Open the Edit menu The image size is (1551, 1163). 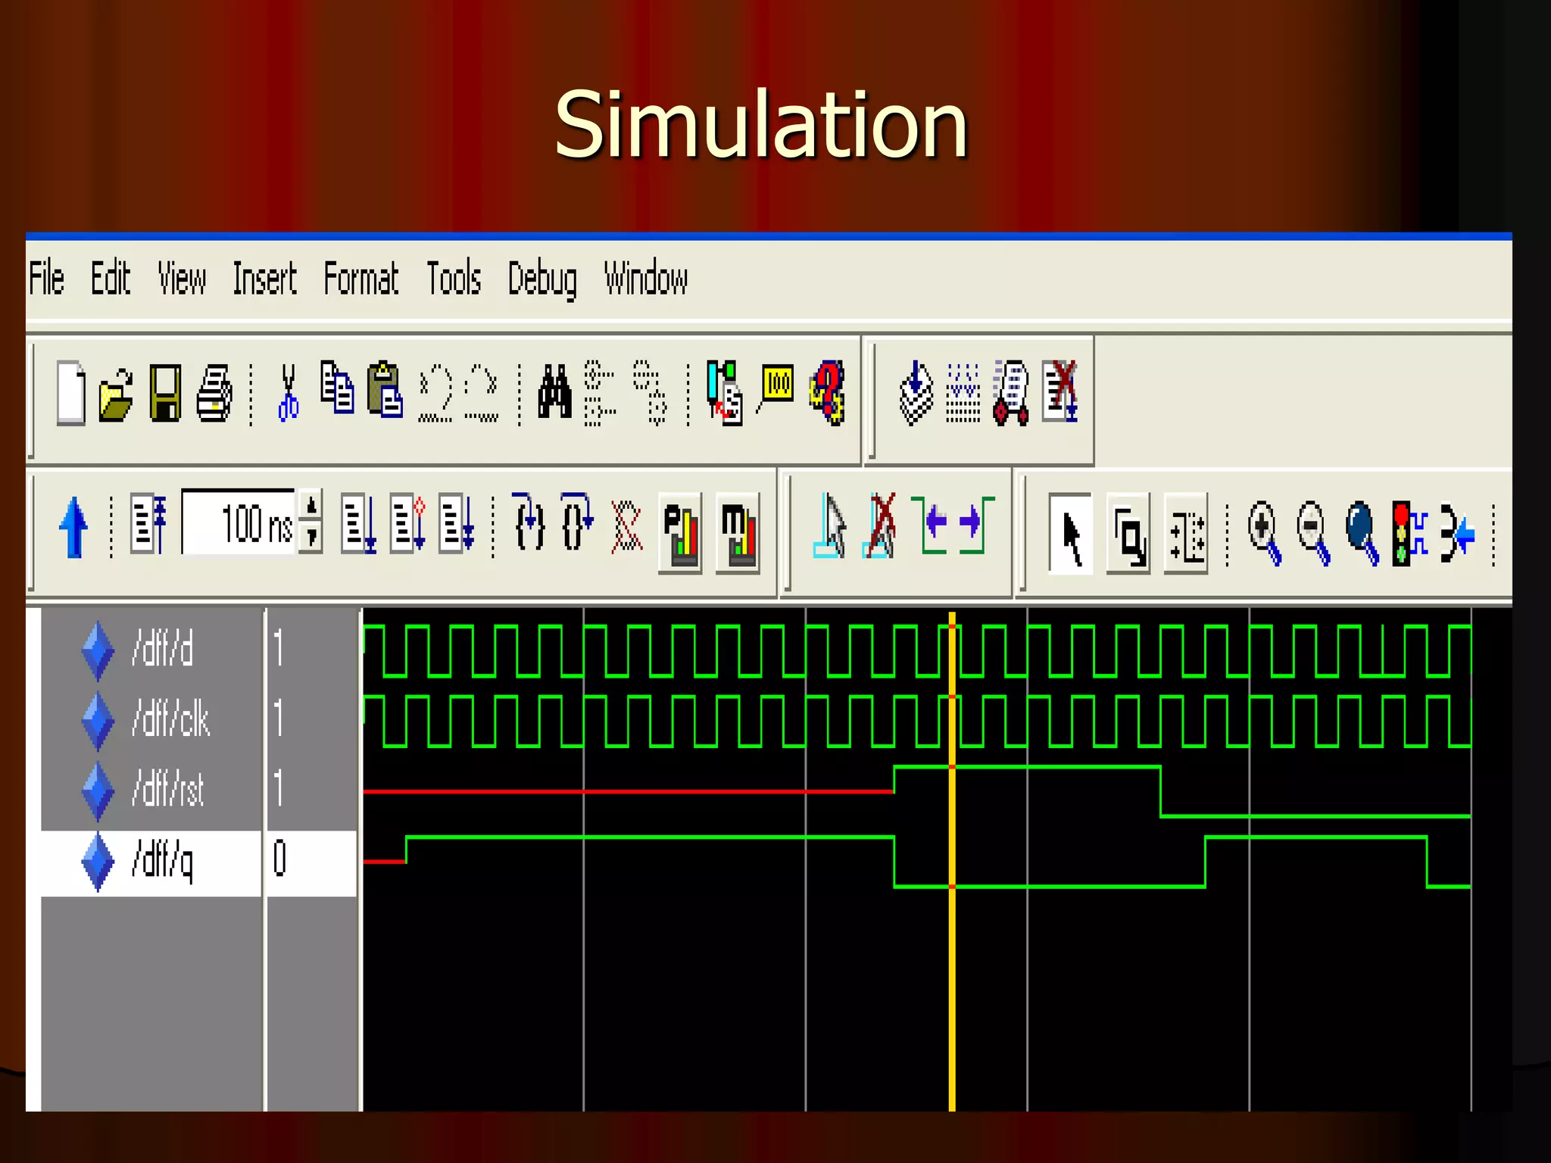111,278
